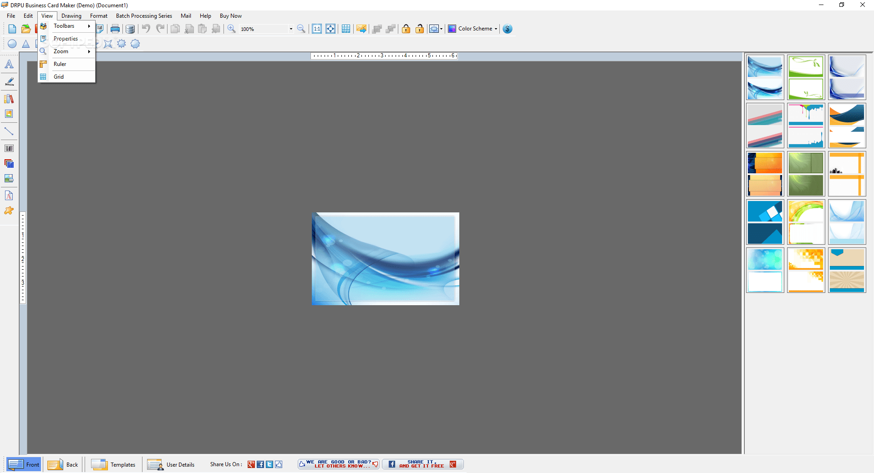Open the zoom percentage dropdown
The image size is (874, 473).
290,28
